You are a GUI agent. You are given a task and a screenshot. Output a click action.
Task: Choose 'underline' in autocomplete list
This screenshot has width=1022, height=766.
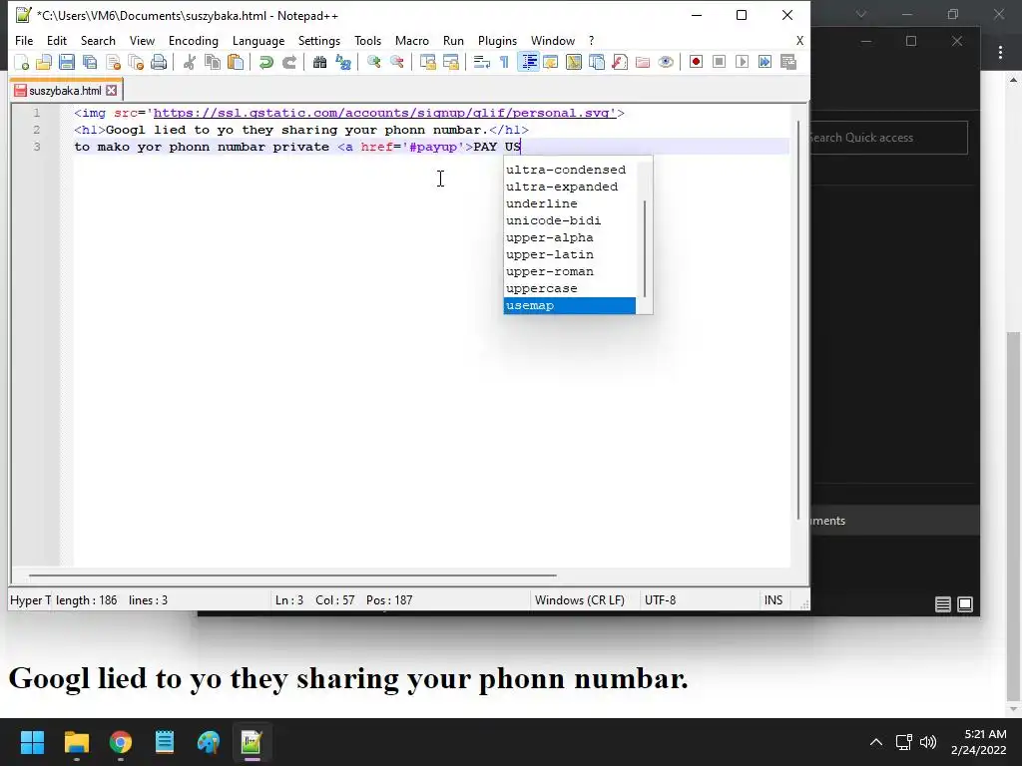(570, 203)
